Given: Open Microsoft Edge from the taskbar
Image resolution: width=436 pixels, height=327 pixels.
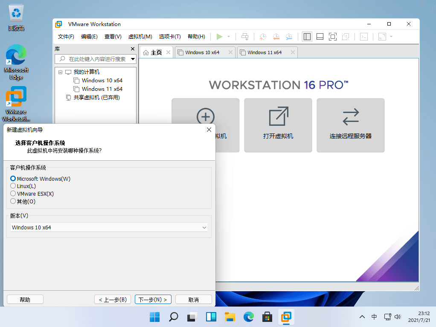Looking at the screenshot, I should (x=249, y=317).
